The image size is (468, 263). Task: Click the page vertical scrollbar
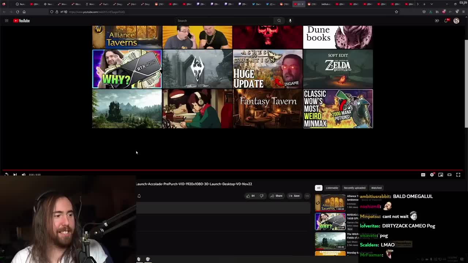[466, 83]
